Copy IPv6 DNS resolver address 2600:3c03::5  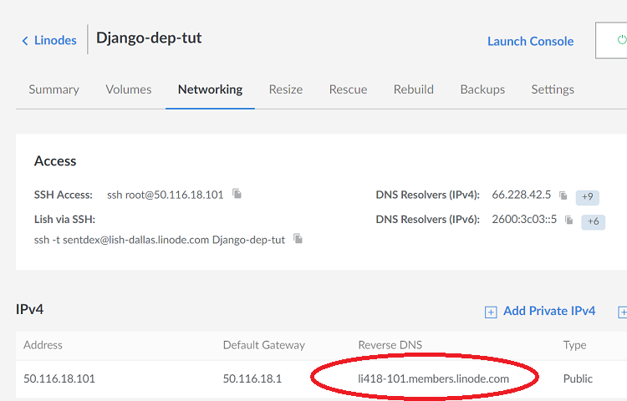pos(568,220)
